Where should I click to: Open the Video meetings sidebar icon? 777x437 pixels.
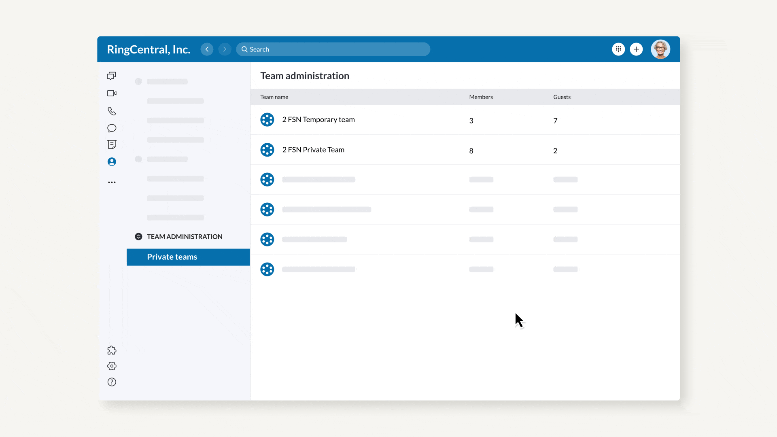[112, 93]
